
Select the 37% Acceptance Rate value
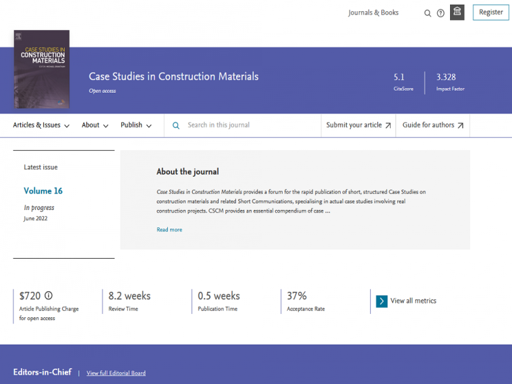[297, 296]
